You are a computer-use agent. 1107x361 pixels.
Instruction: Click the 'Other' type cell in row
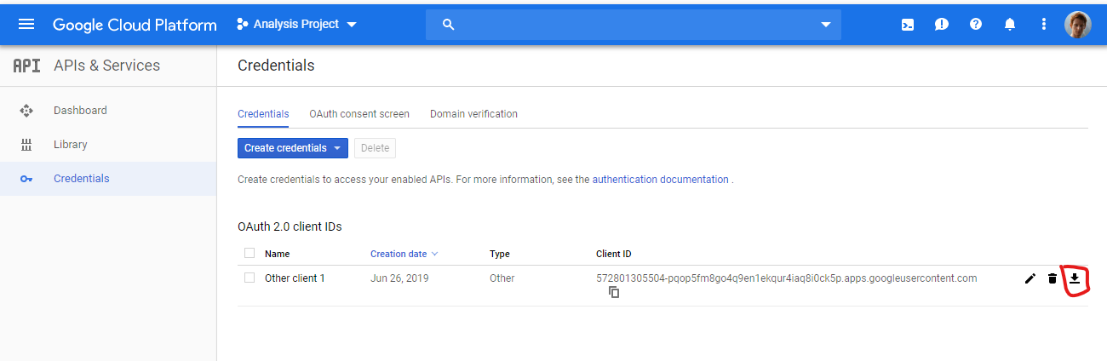502,278
